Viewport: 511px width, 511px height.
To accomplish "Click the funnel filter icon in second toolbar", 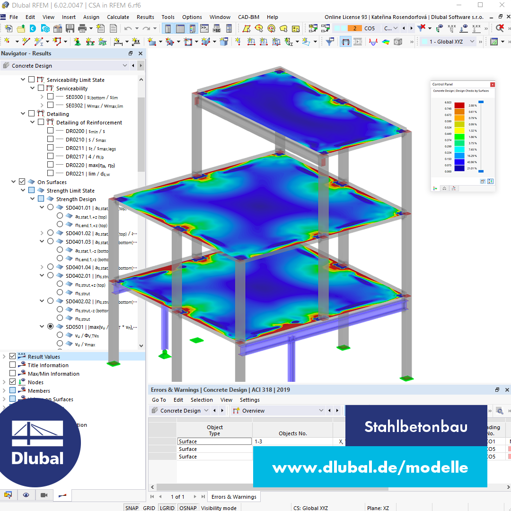I will [330, 42].
